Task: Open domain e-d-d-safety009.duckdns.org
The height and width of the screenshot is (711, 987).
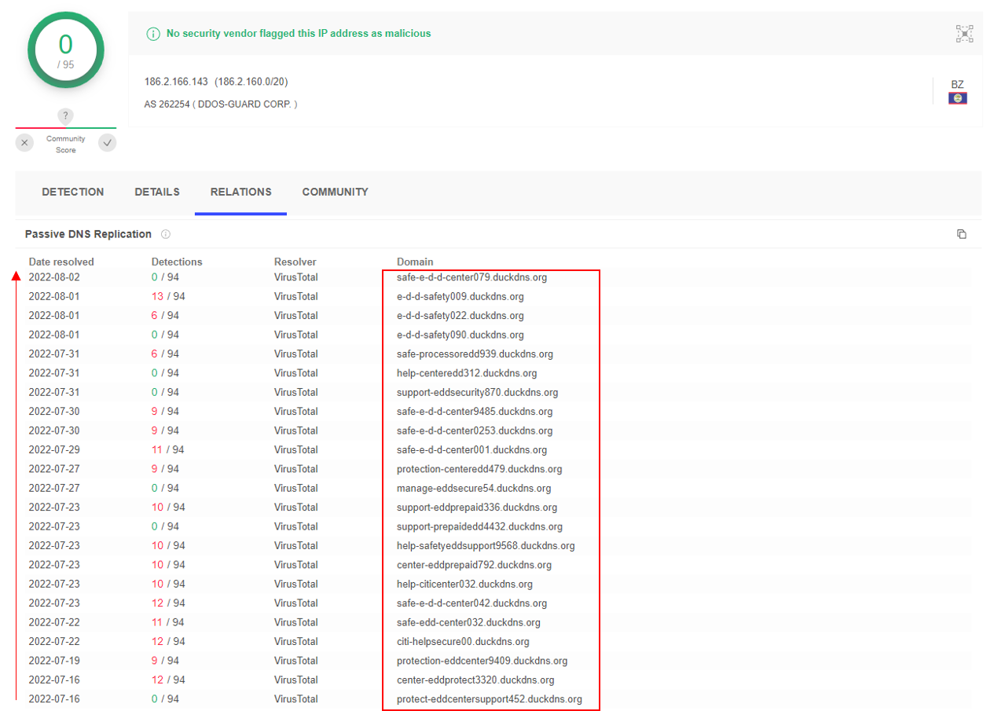Action: pos(460,296)
